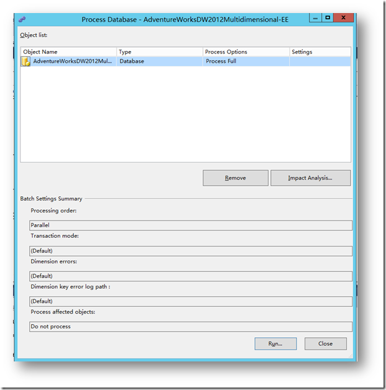Click the database icon in the object row

coord(25,61)
